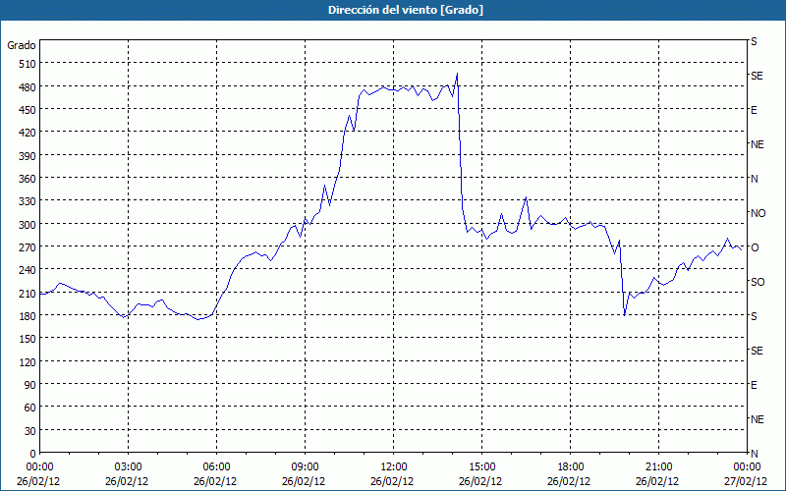Click the 00:00 label above 26/02/12
Image resolution: width=786 pixels, height=491 pixels.
point(39,467)
